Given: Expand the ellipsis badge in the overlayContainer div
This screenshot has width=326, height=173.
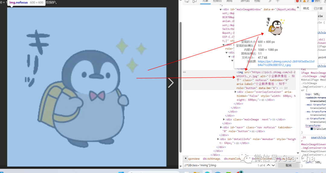Looking at the screenshot, I should 263,100.
